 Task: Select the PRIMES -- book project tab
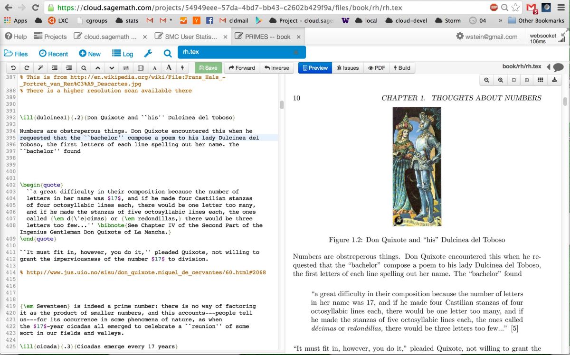267,37
